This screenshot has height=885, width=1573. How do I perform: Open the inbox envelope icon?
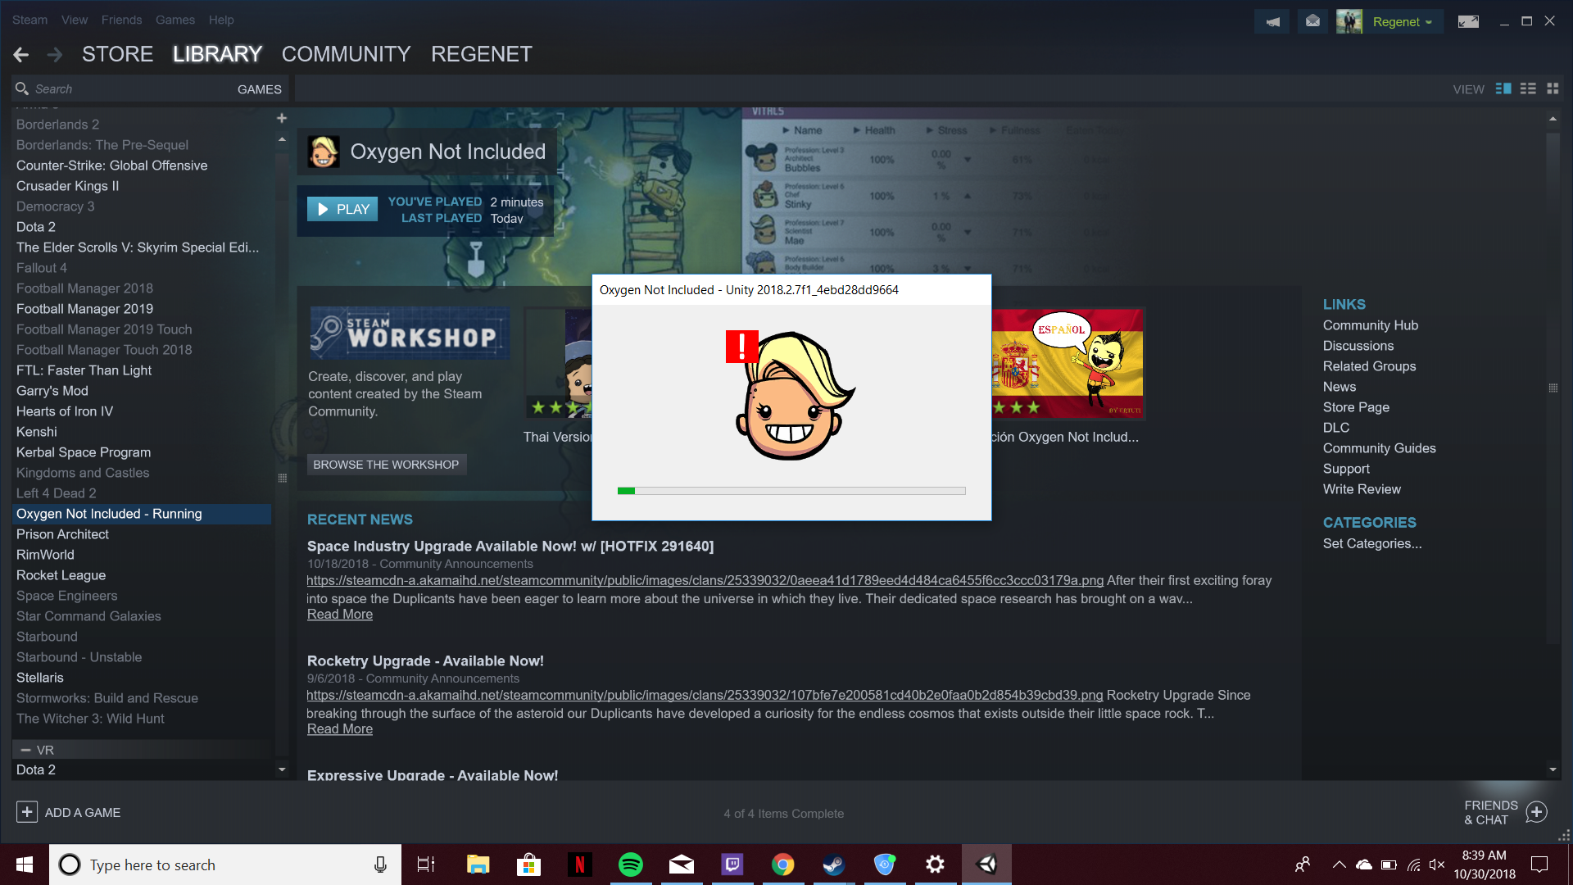(x=1312, y=22)
